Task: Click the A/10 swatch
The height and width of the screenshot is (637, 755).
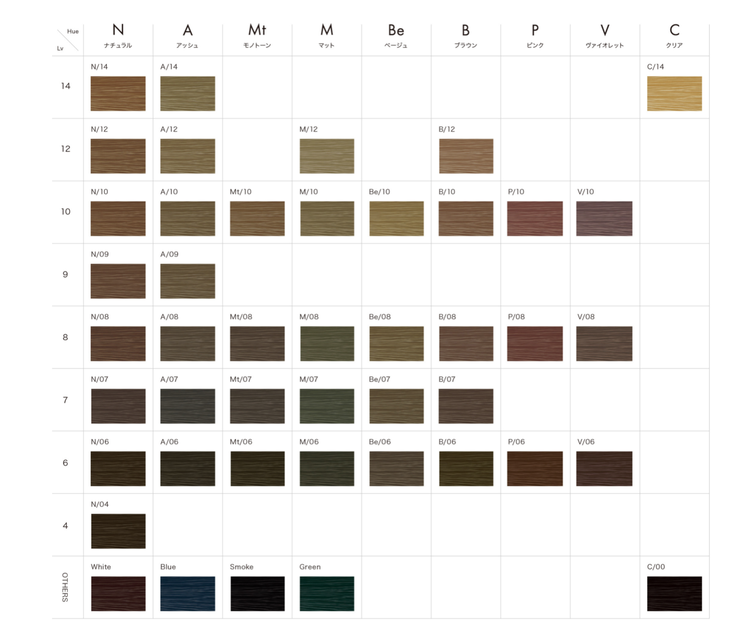Action: tap(187, 219)
